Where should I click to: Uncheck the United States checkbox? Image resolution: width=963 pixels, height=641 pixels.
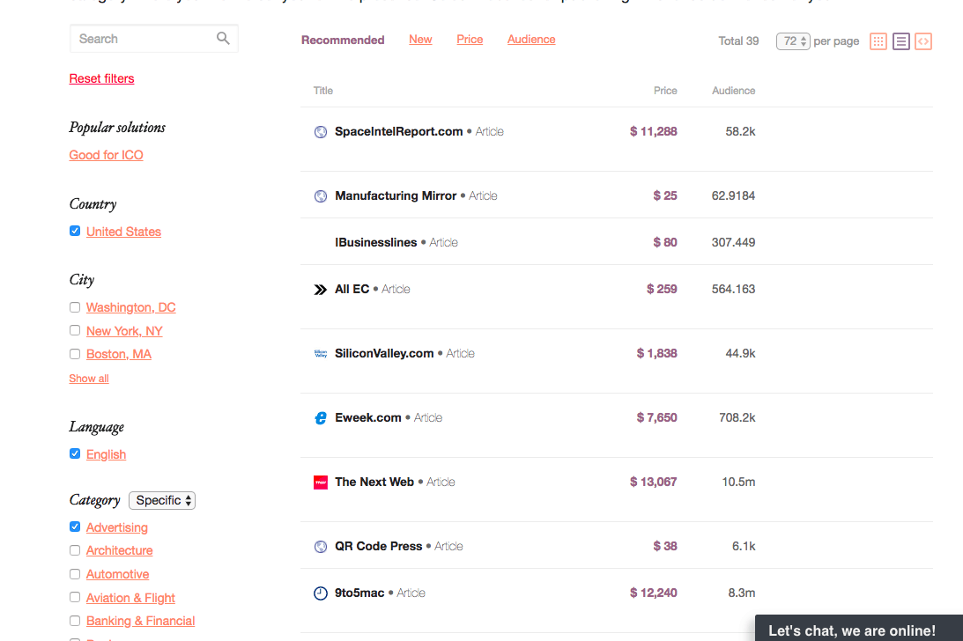pos(75,231)
